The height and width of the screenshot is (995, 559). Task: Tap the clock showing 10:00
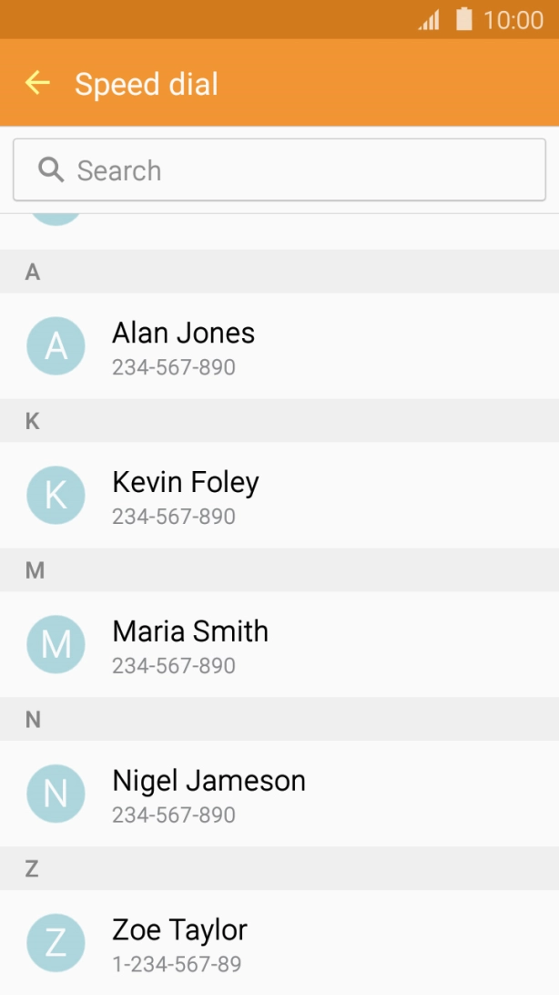(x=513, y=20)
